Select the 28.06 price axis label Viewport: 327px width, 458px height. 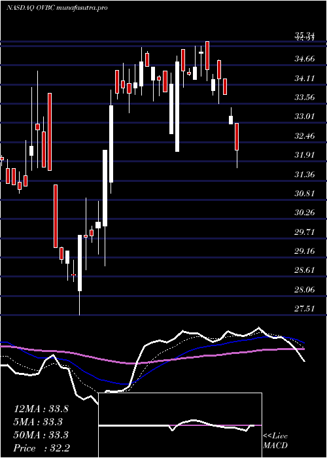coord(305,289)
